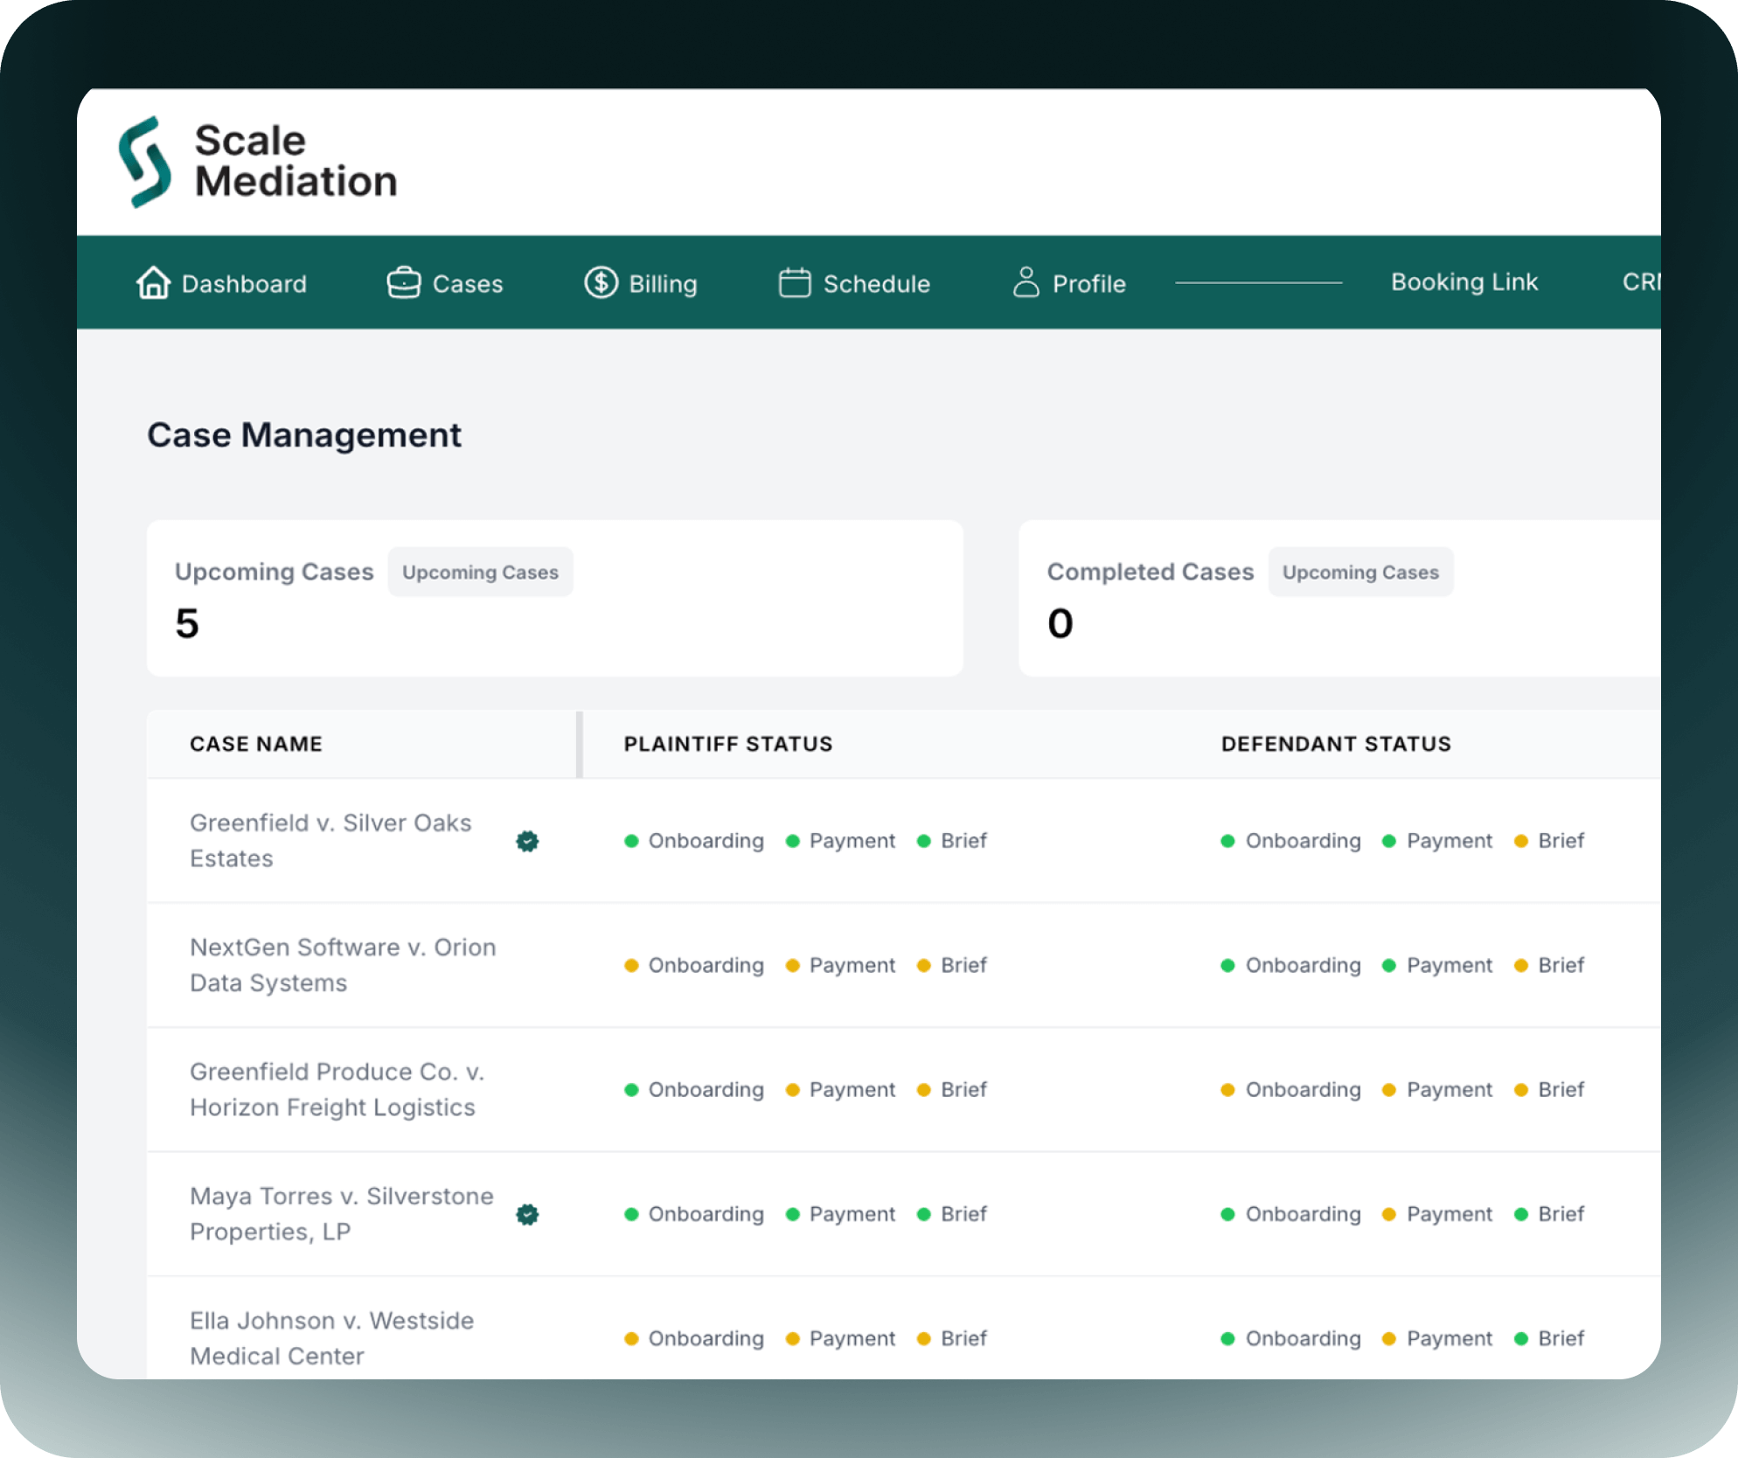Click the Profile person icon
Screen dimensions: 1738x1458
tap(1025, 283)
